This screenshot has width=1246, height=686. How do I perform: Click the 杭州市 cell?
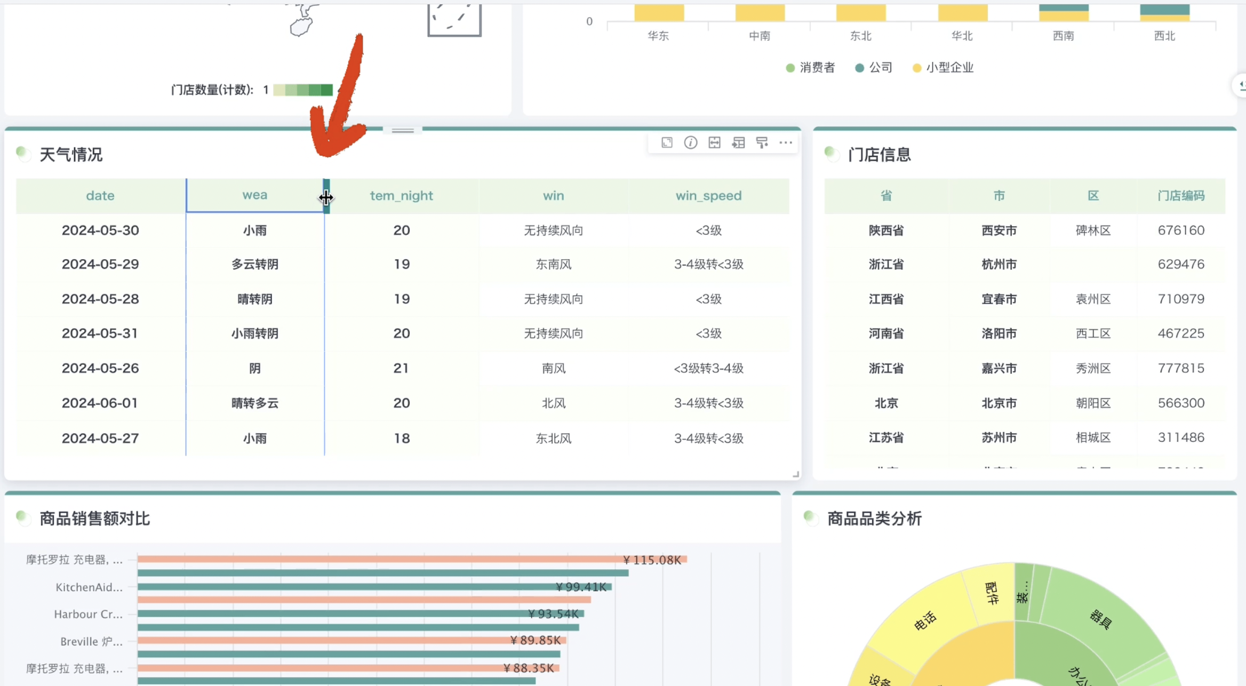pyautogui.click(x=999, y=265)
